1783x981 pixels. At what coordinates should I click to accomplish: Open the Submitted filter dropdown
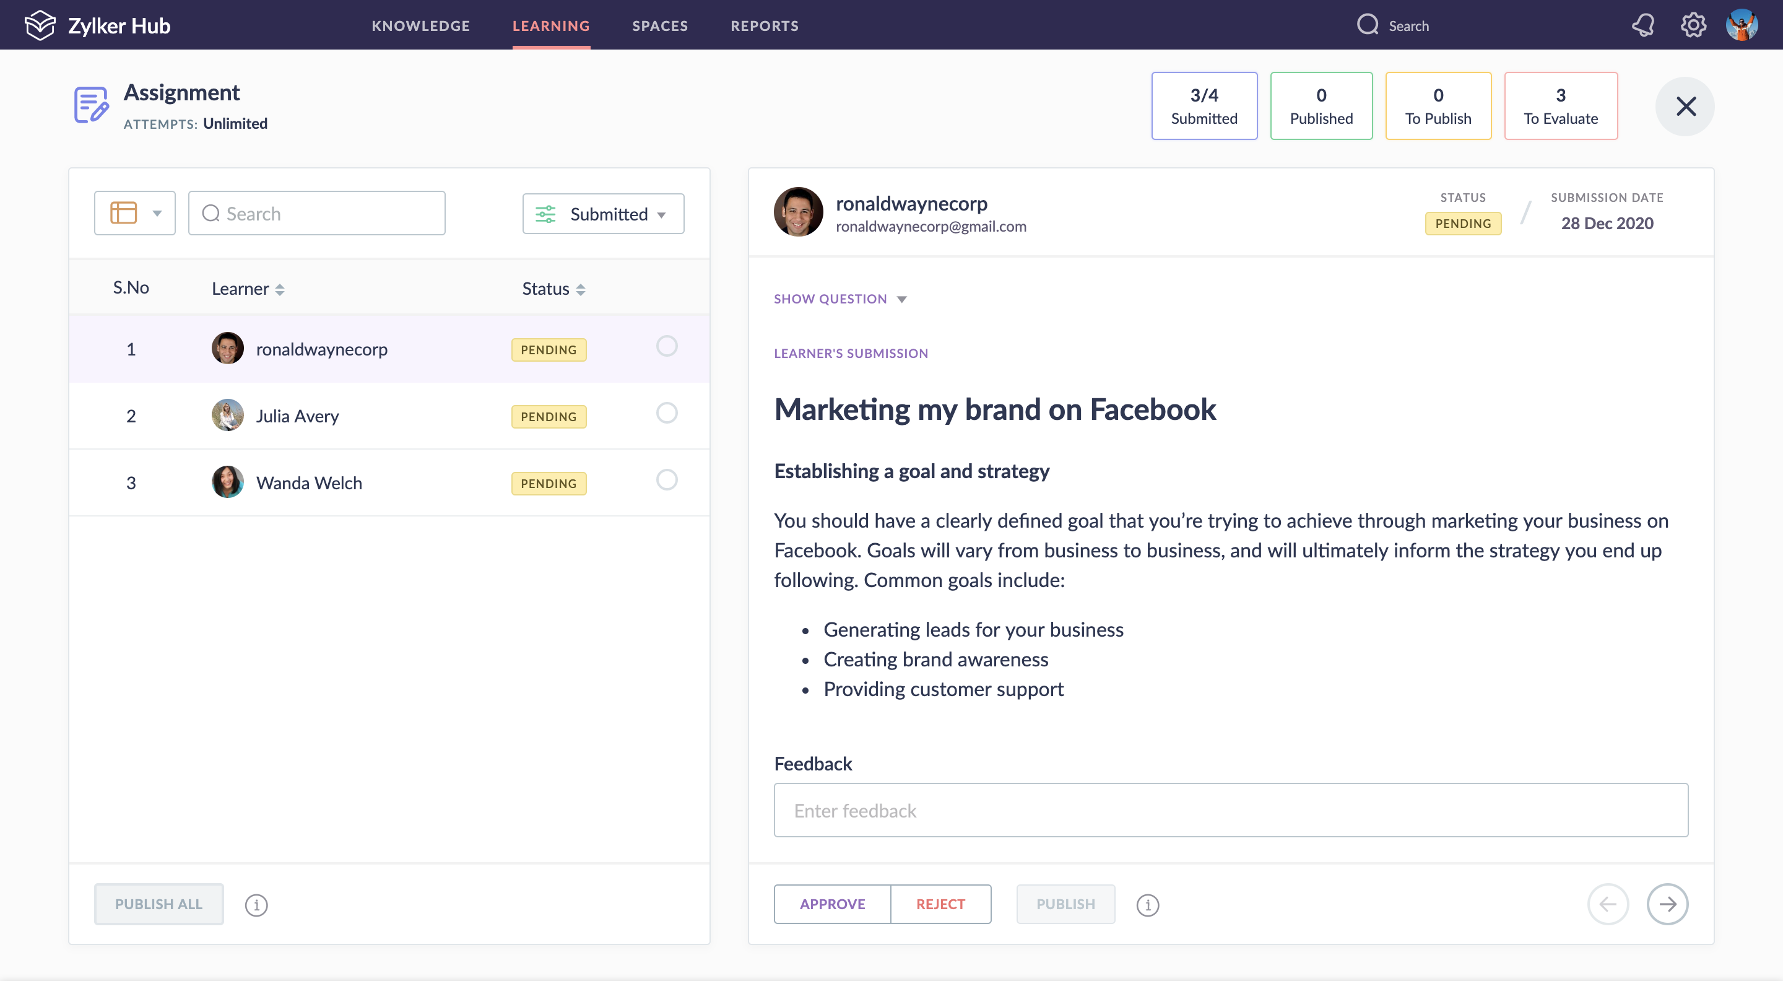(603, 214)
